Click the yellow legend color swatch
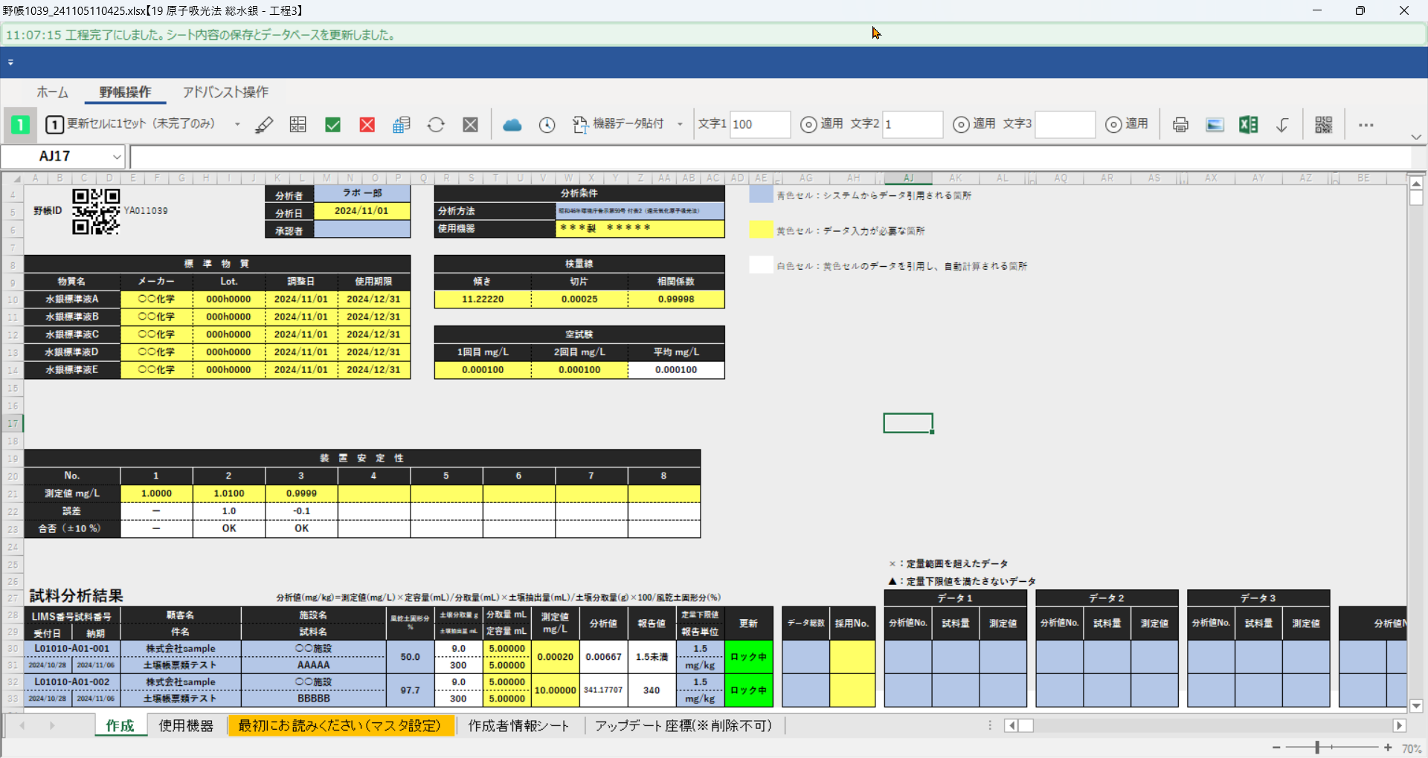 point(761,230)
